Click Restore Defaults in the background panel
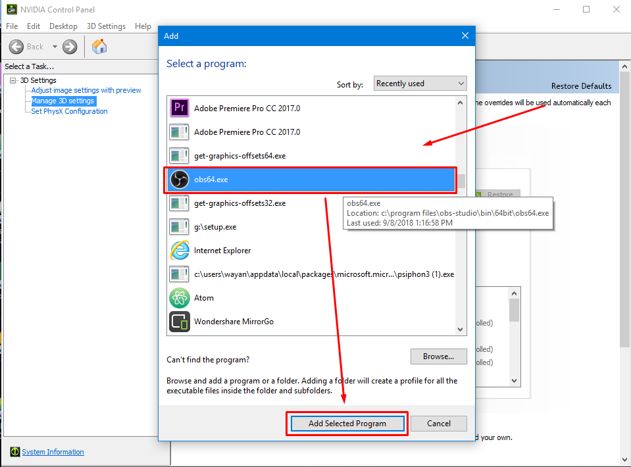 tap(581, 86)
